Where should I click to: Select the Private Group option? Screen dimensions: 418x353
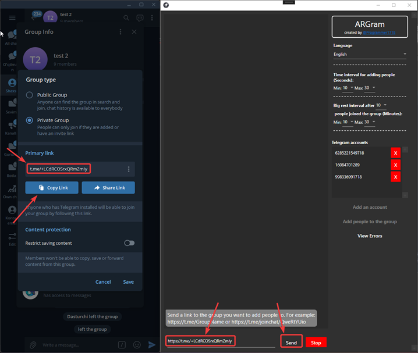pos(30,120)
